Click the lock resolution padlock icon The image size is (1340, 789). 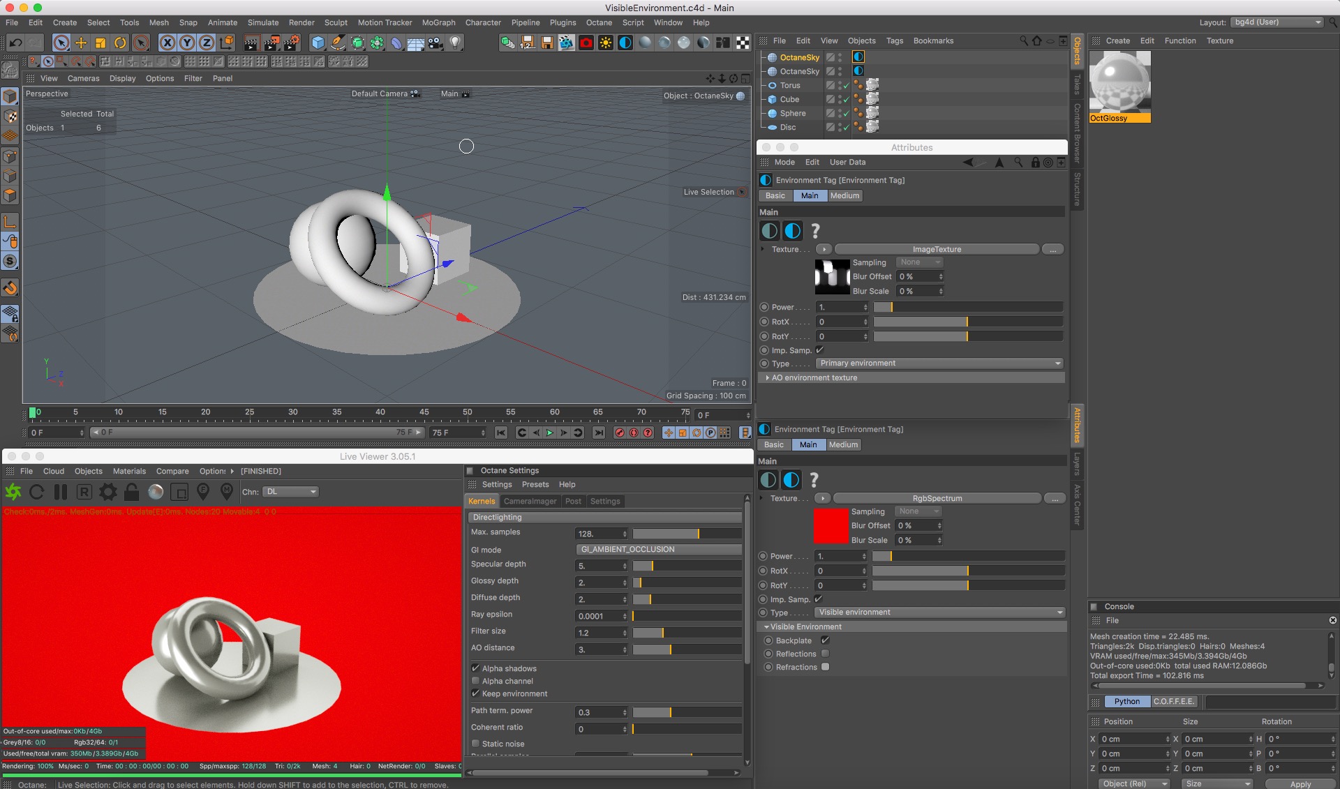(131, 492)
